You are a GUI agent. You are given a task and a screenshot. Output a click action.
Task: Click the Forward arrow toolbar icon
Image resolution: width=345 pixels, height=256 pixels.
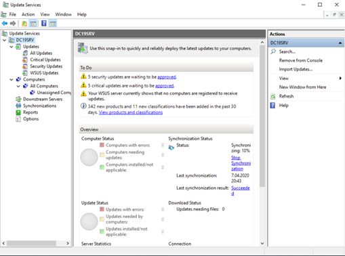(x=13, y=23)
